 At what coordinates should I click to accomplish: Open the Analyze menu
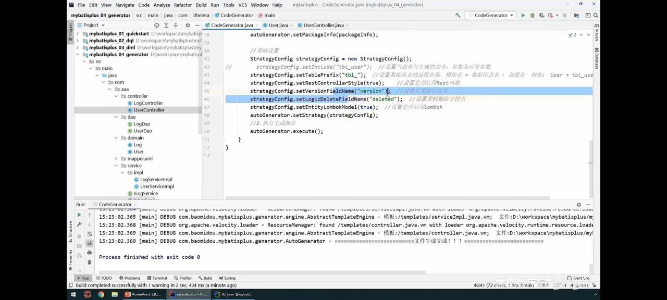click(x=162, y=5)
